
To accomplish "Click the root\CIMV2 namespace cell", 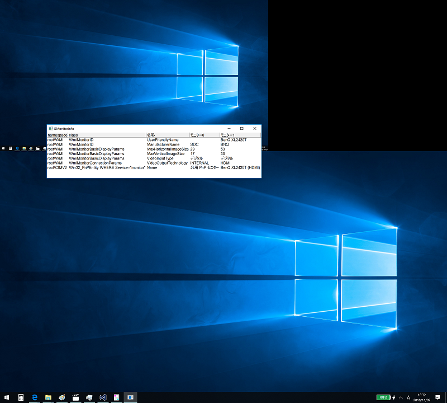I will tap(57, 168).
